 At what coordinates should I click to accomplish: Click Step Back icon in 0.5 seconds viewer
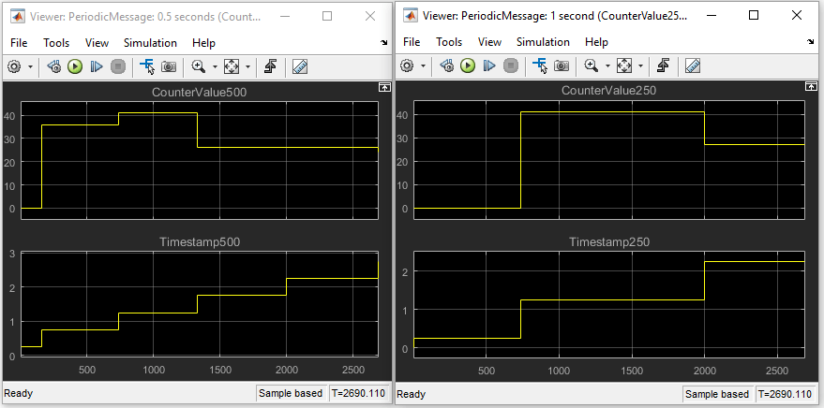(x=54, y=66)
